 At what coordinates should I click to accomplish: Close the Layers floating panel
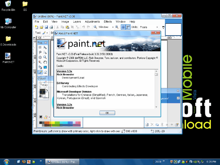coord(178,91)
